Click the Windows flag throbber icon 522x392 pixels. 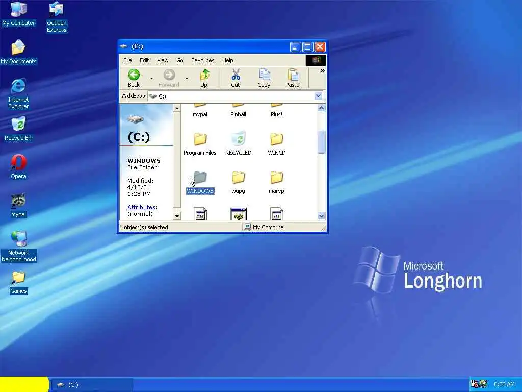pos(316,60)
